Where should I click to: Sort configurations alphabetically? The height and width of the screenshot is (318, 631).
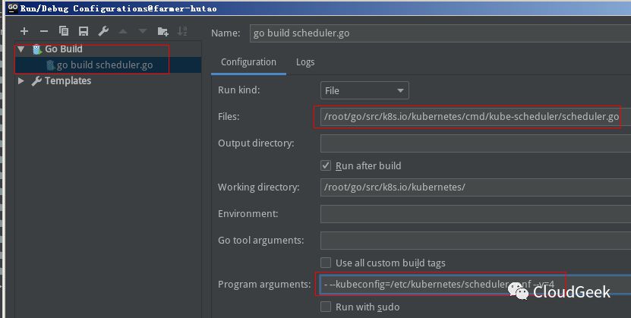(182, 31)
